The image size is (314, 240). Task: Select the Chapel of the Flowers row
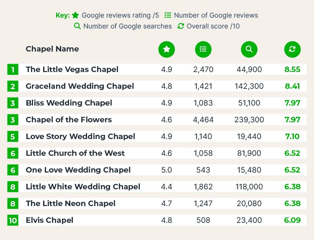[x=157, y=120]
